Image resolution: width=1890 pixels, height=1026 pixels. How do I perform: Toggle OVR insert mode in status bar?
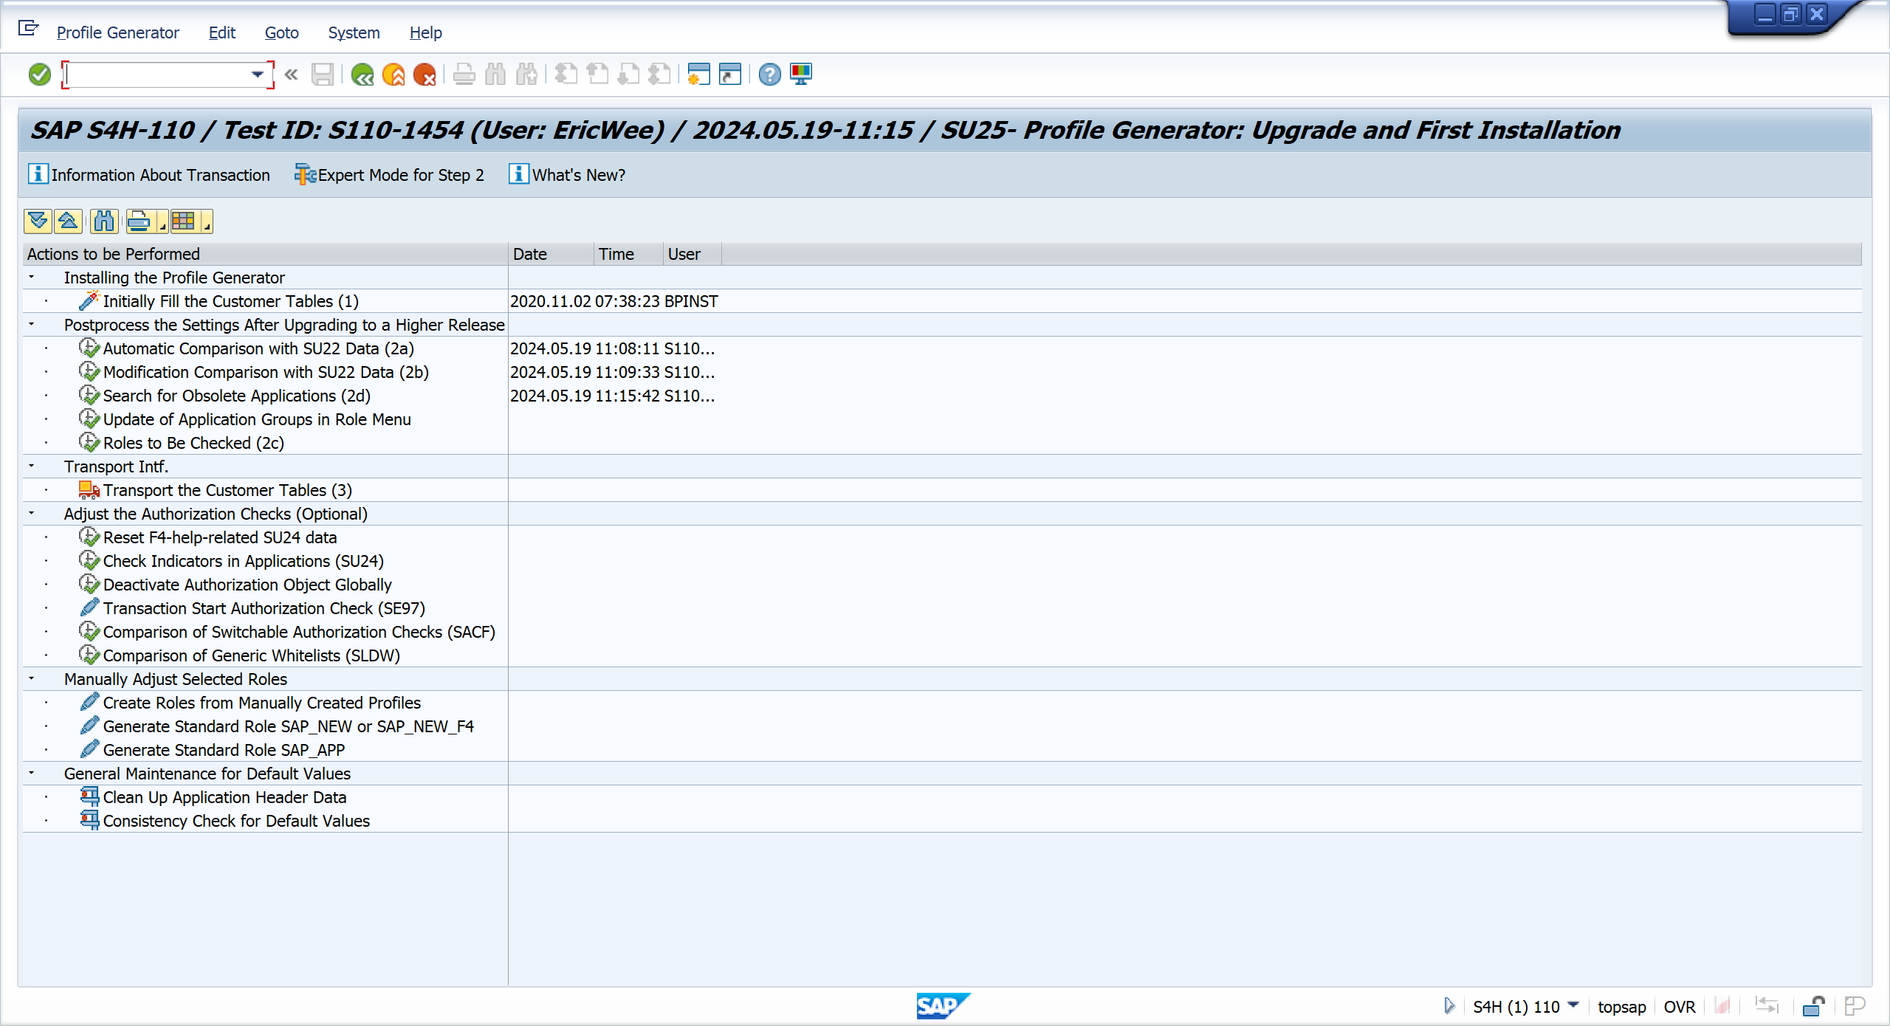pos(1679,1007)
